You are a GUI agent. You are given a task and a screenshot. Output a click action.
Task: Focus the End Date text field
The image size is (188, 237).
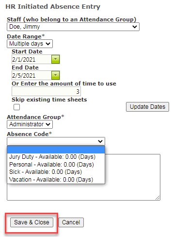[x=31, y=75]
